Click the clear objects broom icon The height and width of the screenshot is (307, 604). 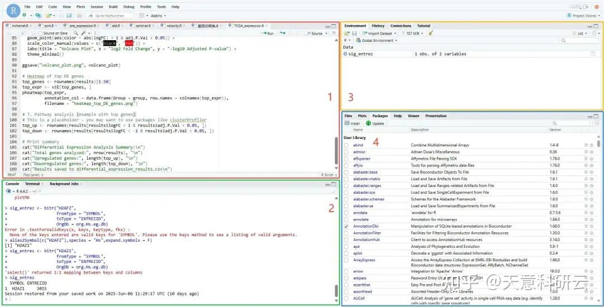(x=431, y=33)
